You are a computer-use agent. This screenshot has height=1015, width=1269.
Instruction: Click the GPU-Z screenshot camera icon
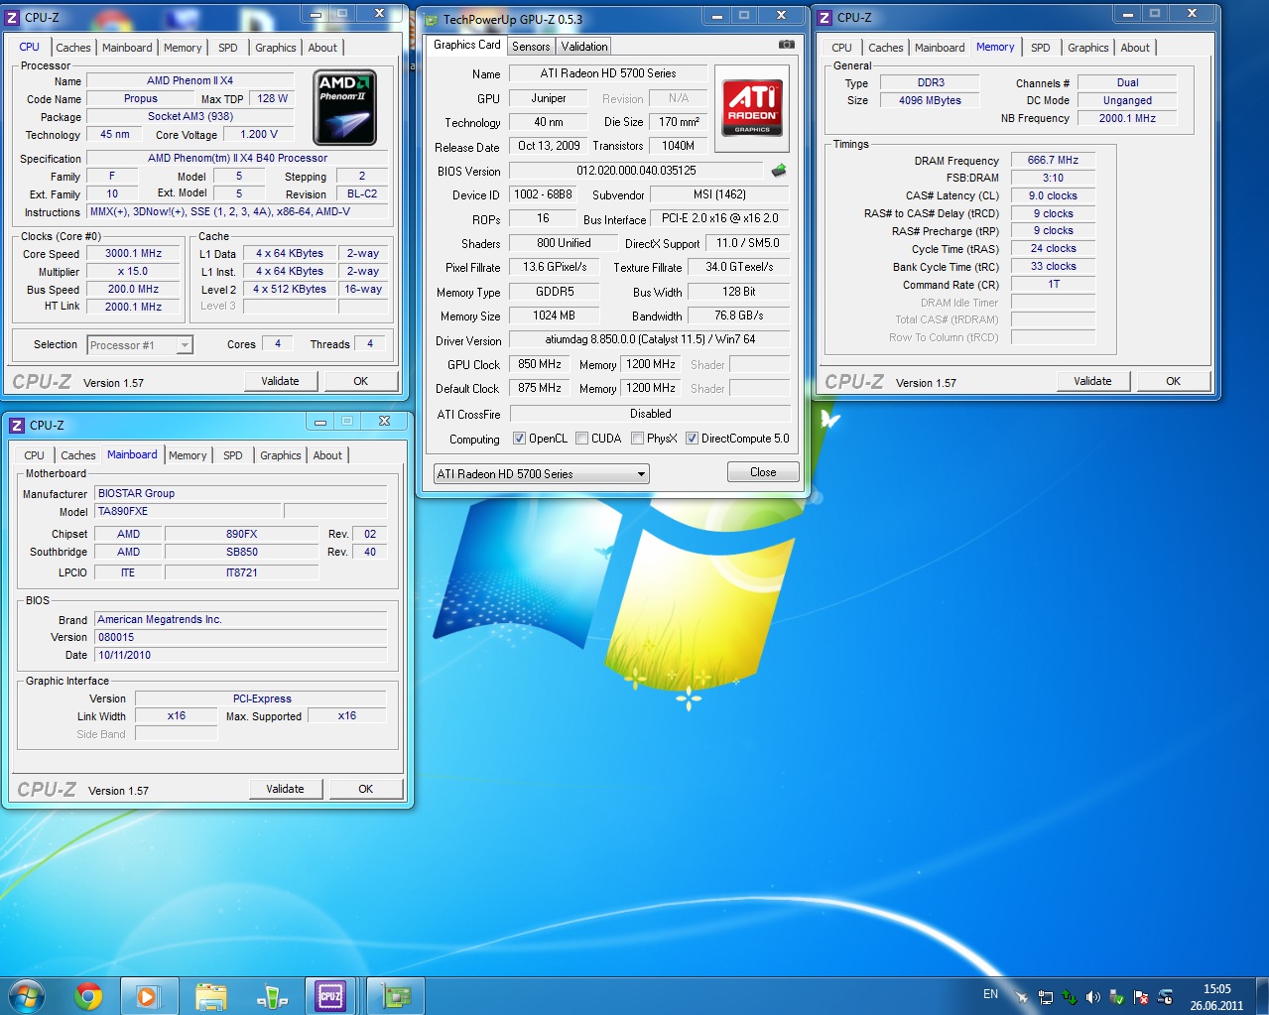click(x=786, y=45)
